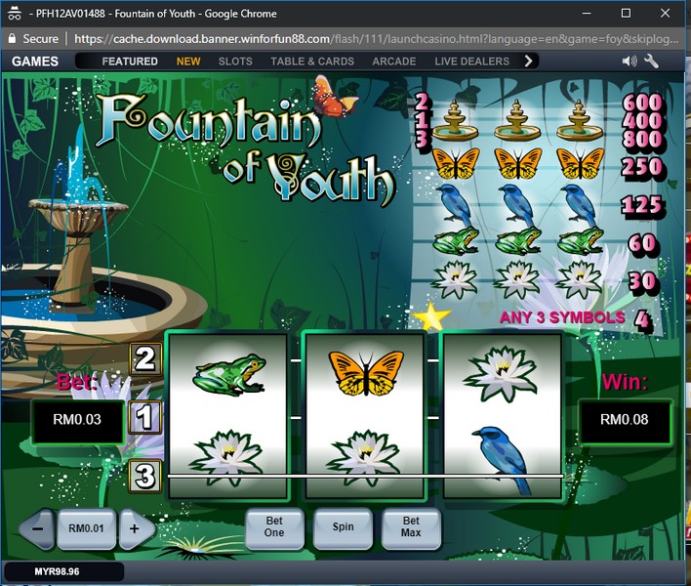The image size is (691, 586).
Task: Open the ARCADE category
Action: tap(395, 61)
